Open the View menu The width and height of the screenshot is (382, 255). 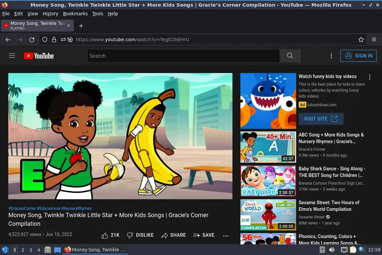[32, 14]
